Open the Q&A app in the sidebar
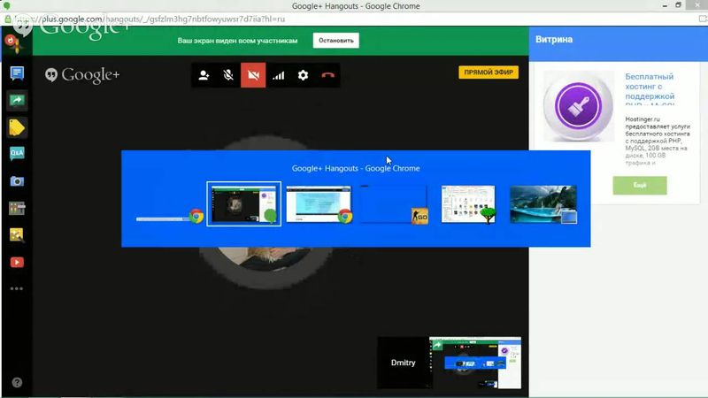The width and height of the screenshot is (708, 398). (16, 154)
